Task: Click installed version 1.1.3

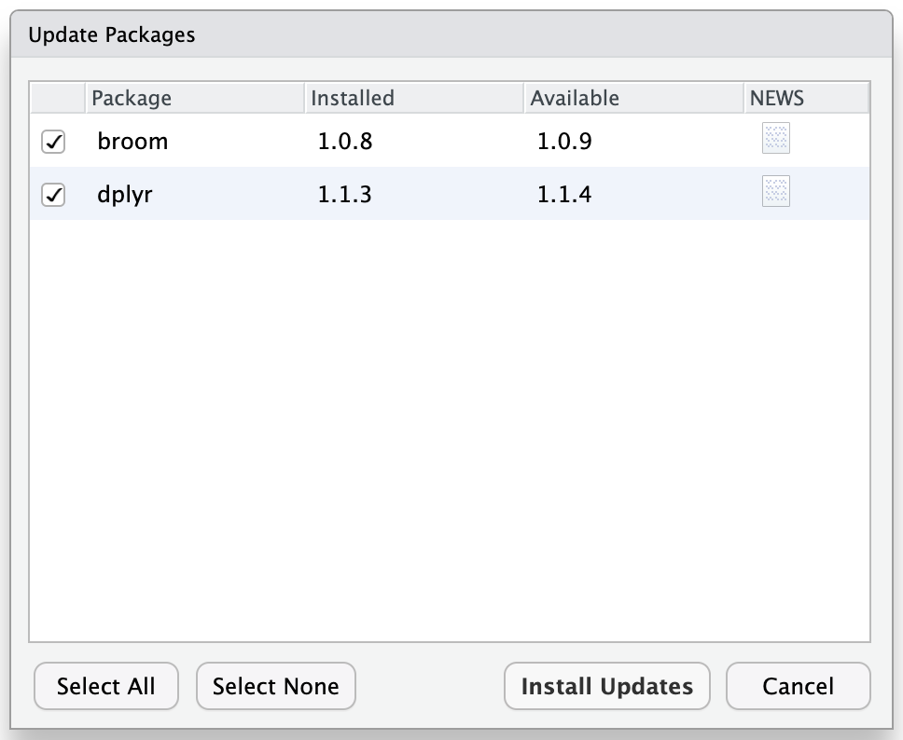Action: pos(344,195)
